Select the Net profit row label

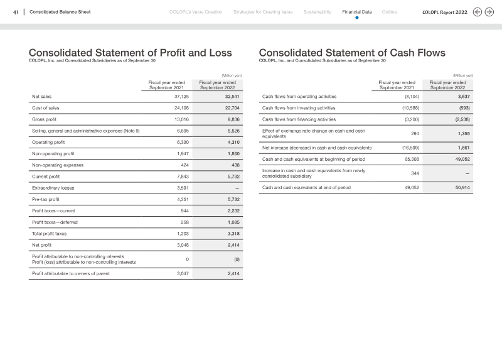coord(41,245)
